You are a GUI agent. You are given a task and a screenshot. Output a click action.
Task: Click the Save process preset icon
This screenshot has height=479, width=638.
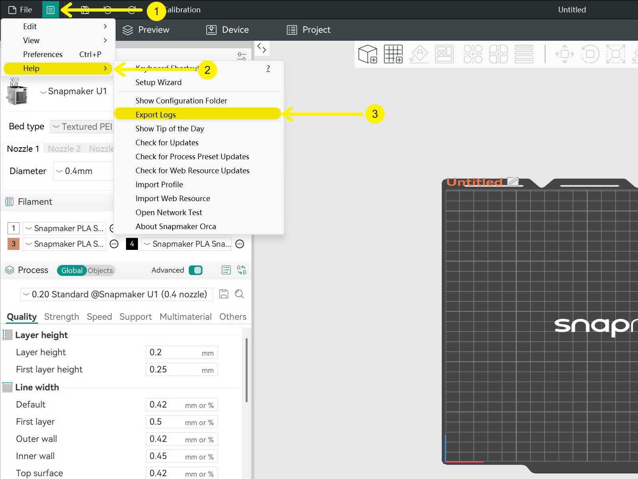pyautogui.click(x=224, y=294)
